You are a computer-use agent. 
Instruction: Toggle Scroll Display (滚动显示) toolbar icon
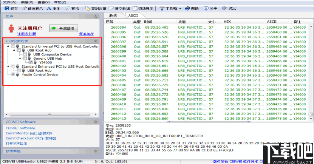[x=135, y=8]
